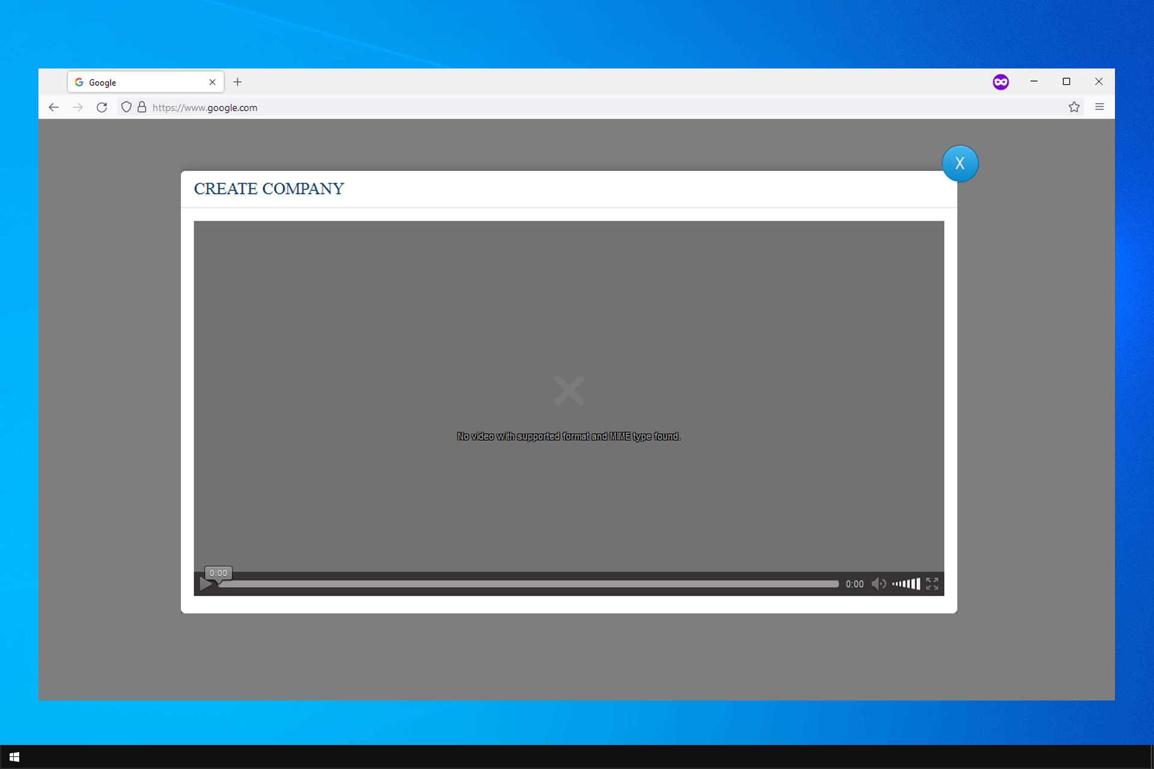Click the private browsing mask icon
Image resolution: width=1154 pixels, height=769 pixels.
pyautogui.click(x=1001, y=82)
